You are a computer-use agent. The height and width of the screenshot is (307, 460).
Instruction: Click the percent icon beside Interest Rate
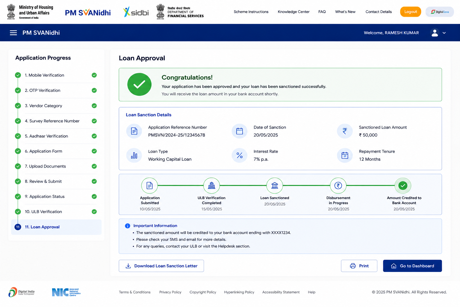pos(240,155)
